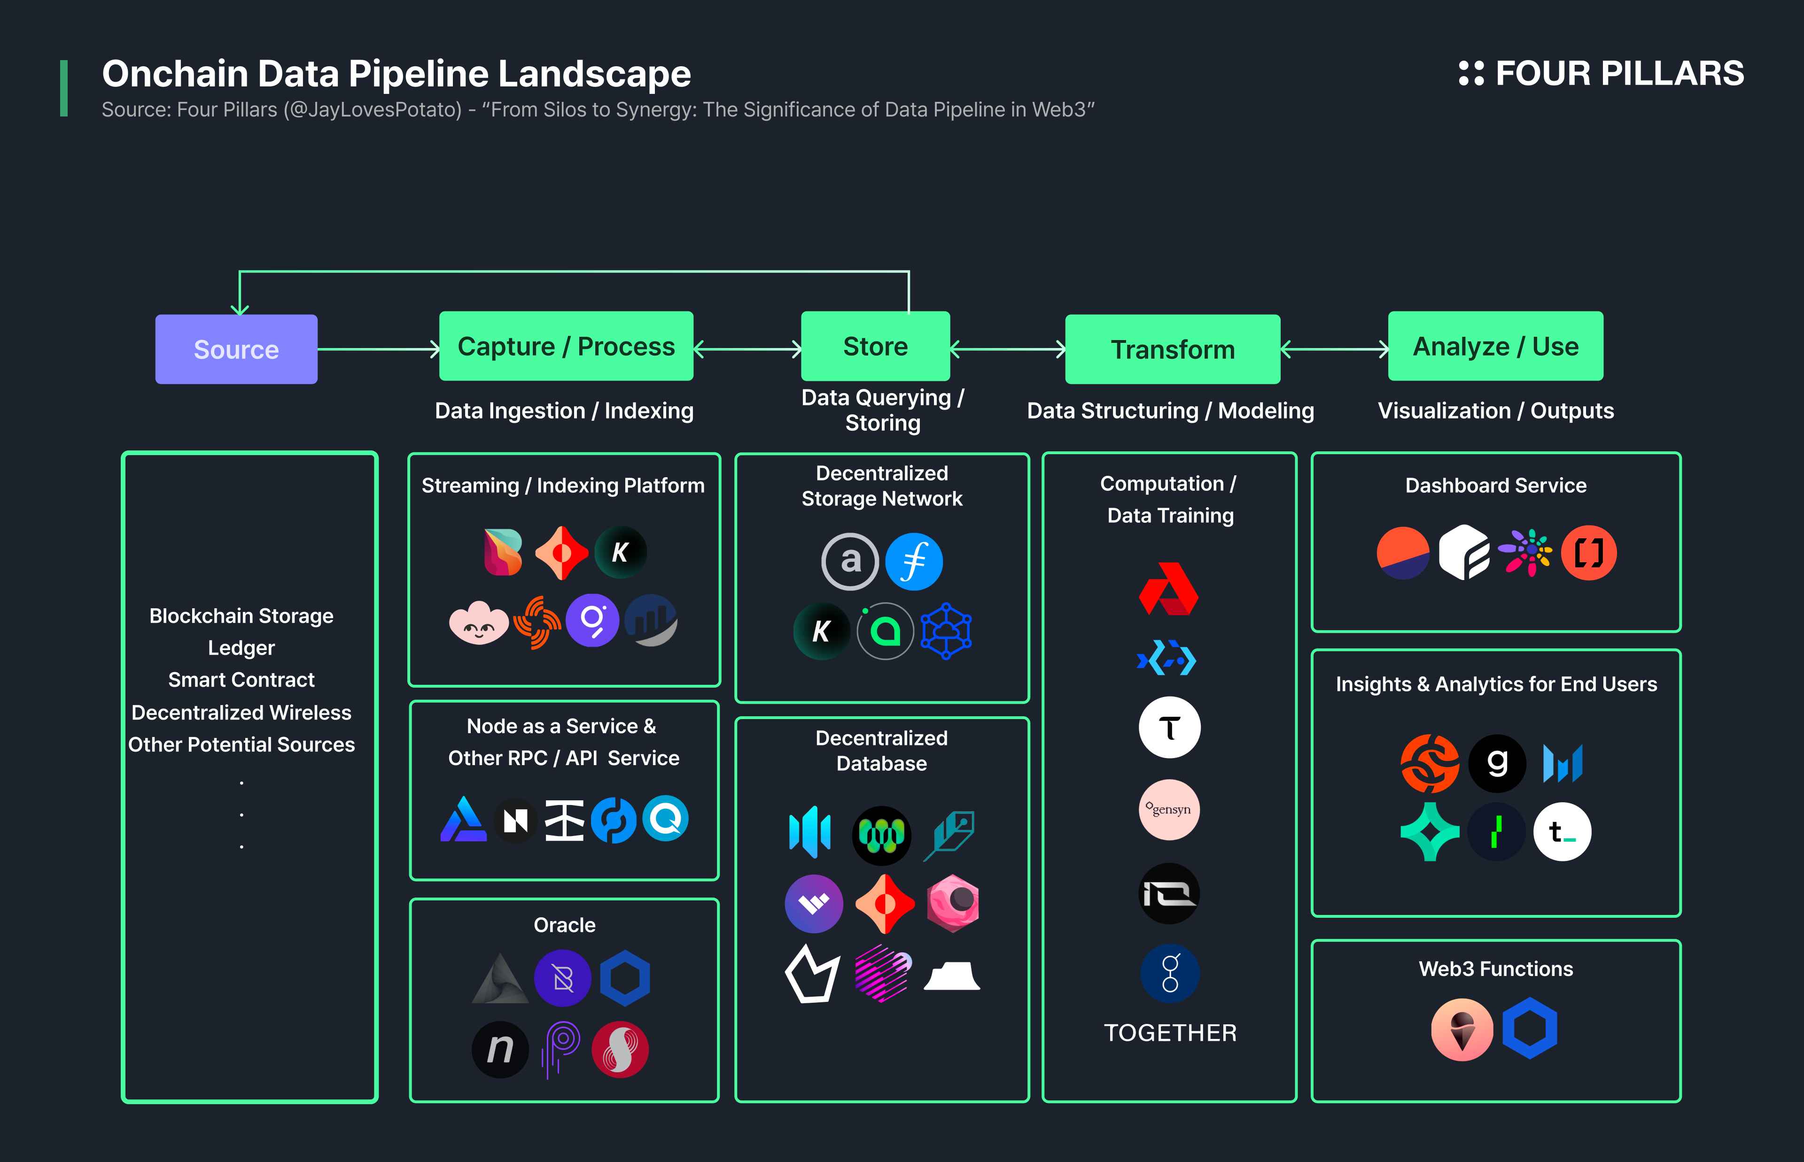Click the blue hexagonal network logo in Storage Network
Image resolution: width=1804 pixels, height=1162 pixels.
pyautogui.click(x=946, y=631)
